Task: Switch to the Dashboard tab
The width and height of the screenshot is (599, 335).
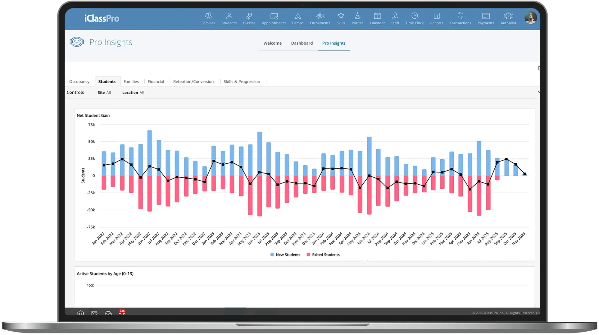Action: (x=302, y=43)
